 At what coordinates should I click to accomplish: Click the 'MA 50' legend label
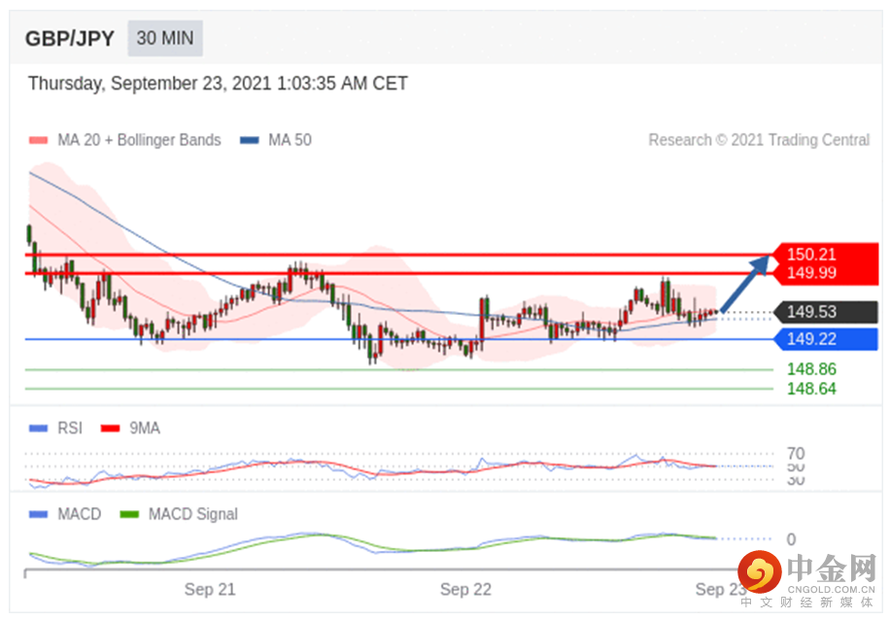coord(291,140)
